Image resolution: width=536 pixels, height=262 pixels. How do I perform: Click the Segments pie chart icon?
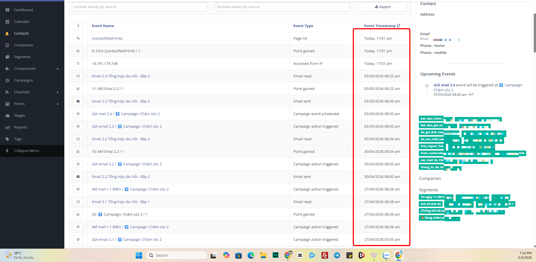coord(7,57)
